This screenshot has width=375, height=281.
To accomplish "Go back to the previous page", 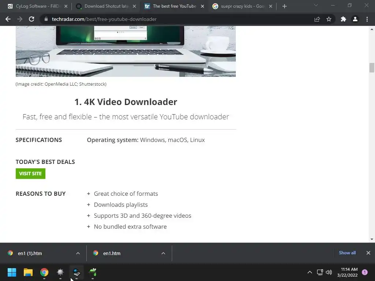I will point(8,19).
